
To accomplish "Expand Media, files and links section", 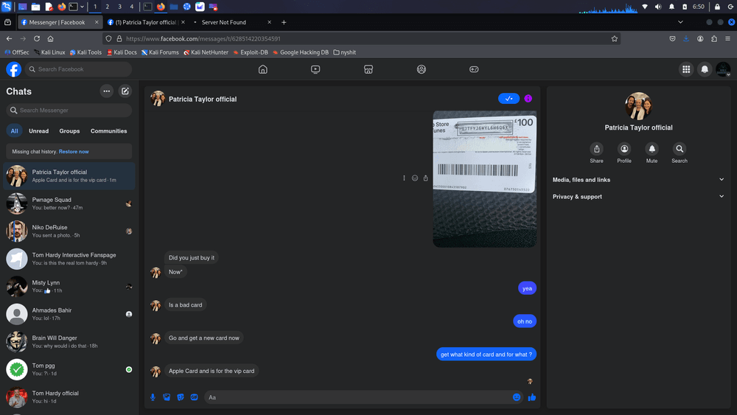I will coord(638,180).
